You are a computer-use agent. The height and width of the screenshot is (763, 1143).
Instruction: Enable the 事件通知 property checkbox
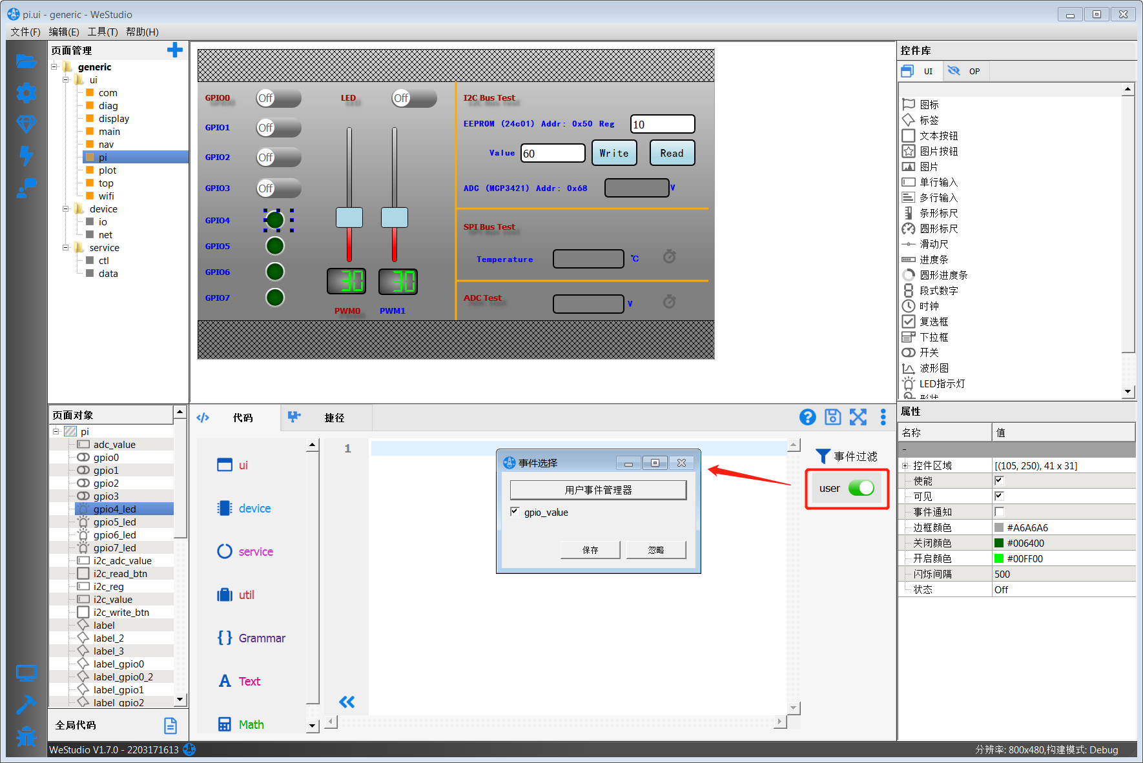coord(999,512)
